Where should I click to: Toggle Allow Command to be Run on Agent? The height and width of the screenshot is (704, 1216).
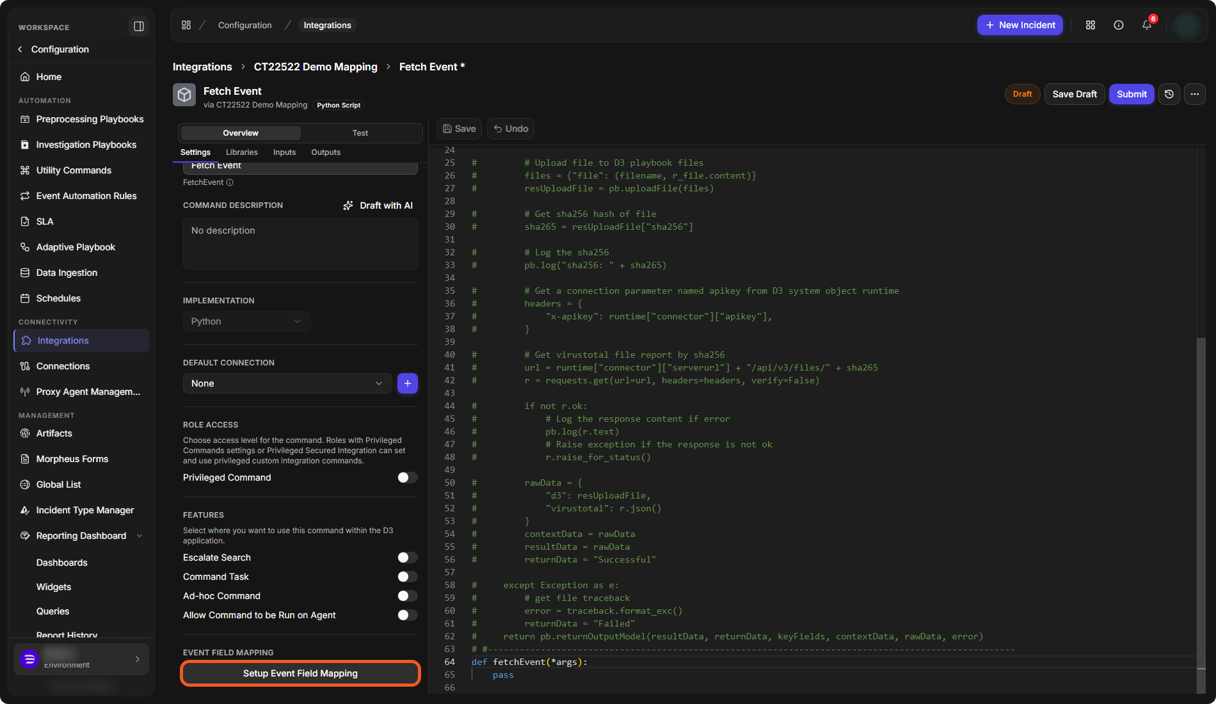(x=407, y=615)
